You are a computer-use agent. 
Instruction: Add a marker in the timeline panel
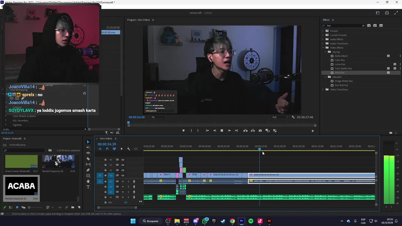tap(122, 149)
